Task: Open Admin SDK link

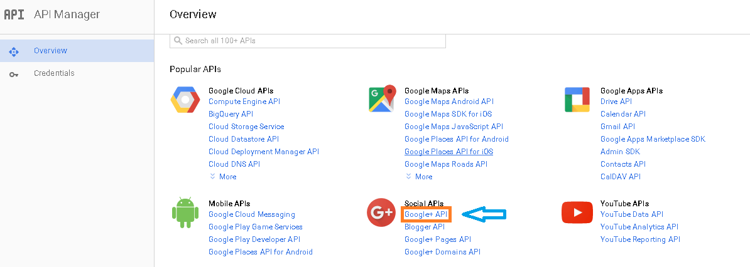Action: pyautogui.click(x=621, y=152)
